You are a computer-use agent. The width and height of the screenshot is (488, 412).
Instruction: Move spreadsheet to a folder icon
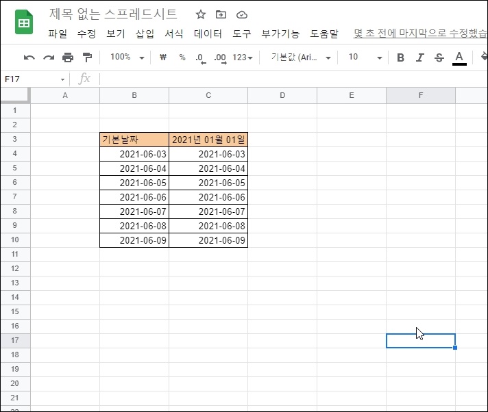(221, 14)
